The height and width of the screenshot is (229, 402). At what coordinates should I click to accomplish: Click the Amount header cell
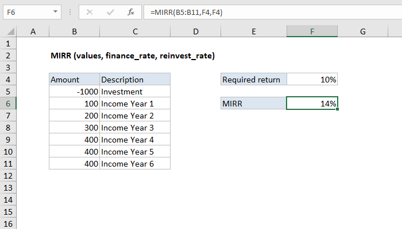click(74, 80)
